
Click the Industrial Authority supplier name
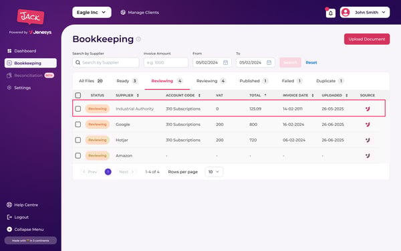pos(135,109)
